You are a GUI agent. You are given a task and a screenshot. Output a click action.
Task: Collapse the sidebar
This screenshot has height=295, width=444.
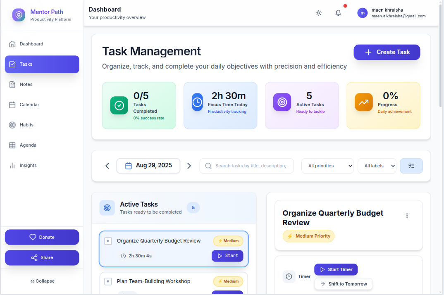42,281
